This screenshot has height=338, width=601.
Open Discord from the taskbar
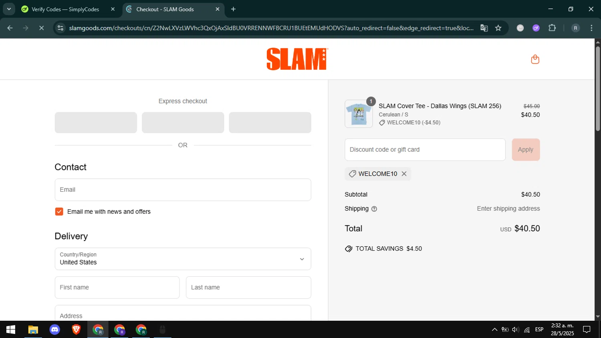[x=54, y=330]
